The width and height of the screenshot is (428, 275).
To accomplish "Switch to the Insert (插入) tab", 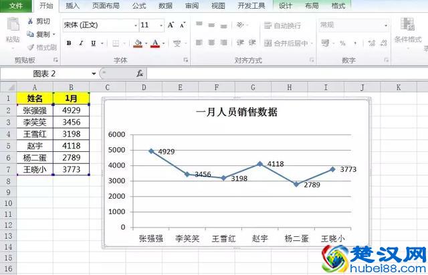I will click(x=72, y=6).
